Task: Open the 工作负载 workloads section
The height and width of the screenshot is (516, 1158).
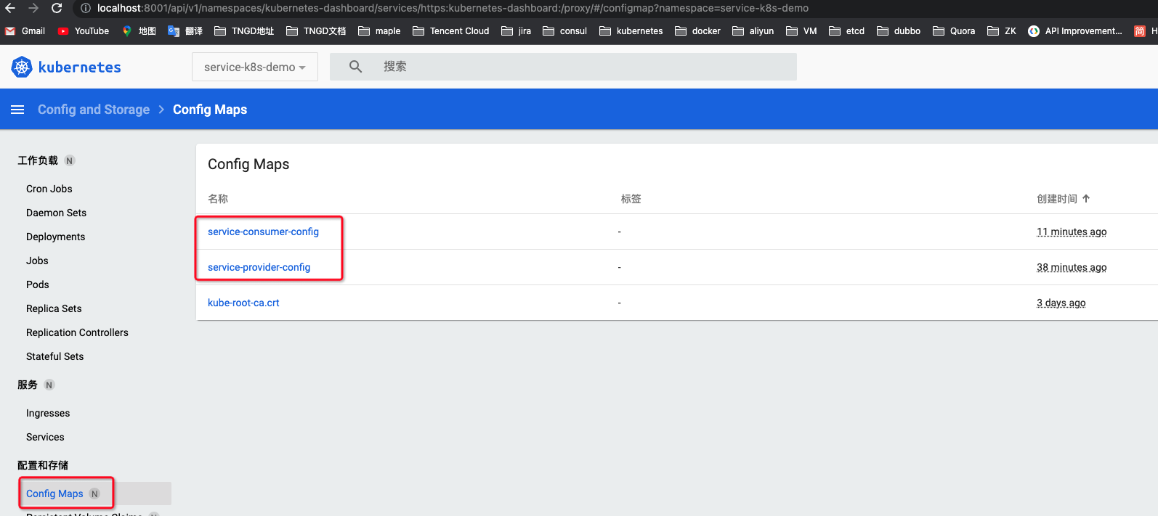Action: (x=38, y=160)
